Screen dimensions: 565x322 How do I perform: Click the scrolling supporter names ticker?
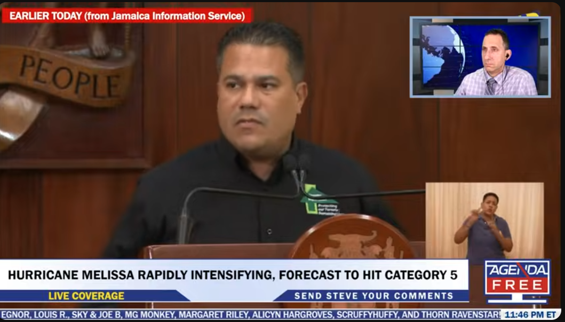click(250, 315)
